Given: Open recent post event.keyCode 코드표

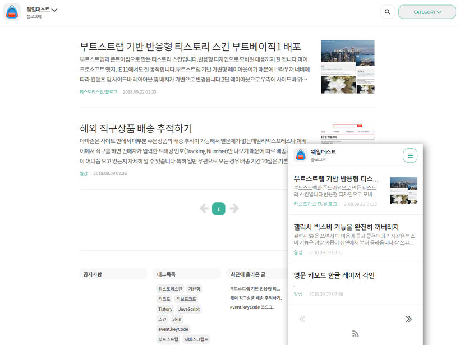Looking at the screenshot, I should tap(252, 307).
